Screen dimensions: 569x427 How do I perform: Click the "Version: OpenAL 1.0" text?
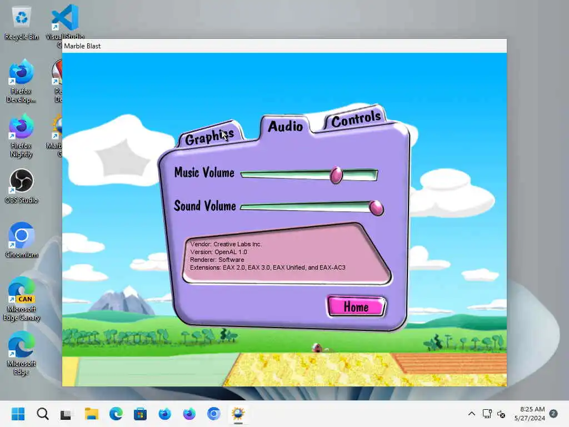click(218, 252)
